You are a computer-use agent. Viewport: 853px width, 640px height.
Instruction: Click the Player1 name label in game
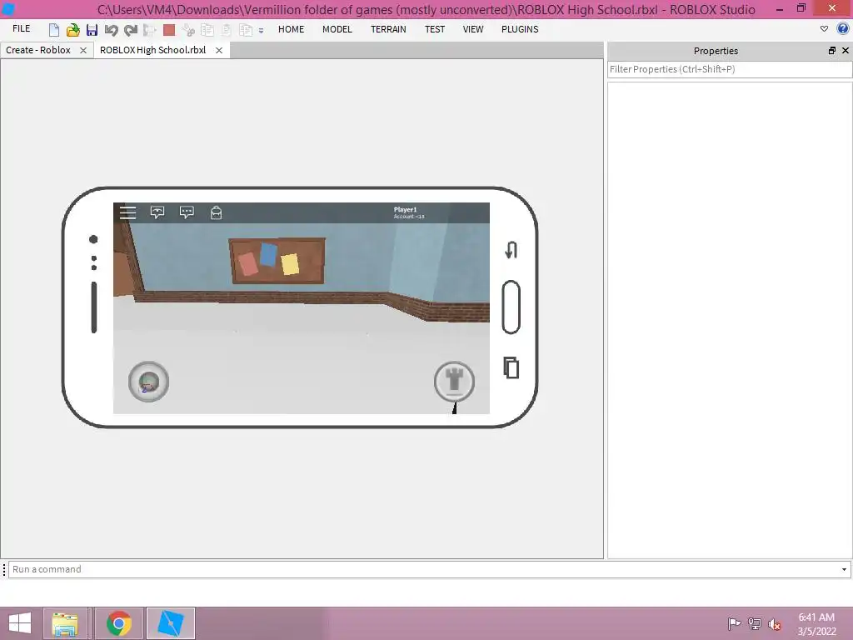[406, 209]
